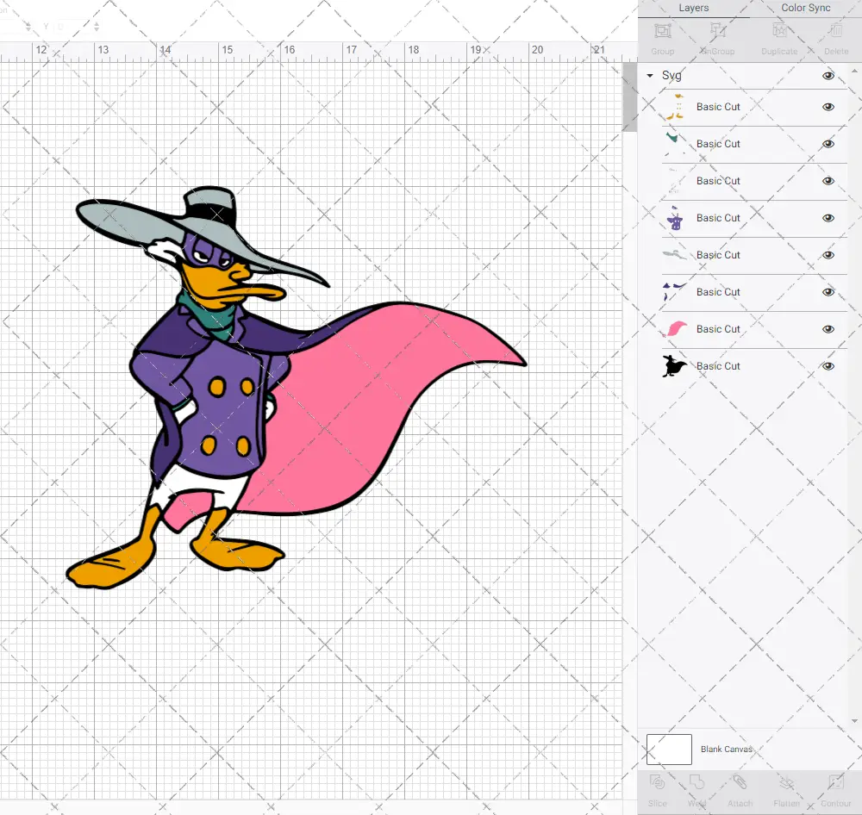Image resolution: width=862 pixels, height=815 pixels.
Task: Select the green scarf layer thumbnail
Action: pos(675,143)
